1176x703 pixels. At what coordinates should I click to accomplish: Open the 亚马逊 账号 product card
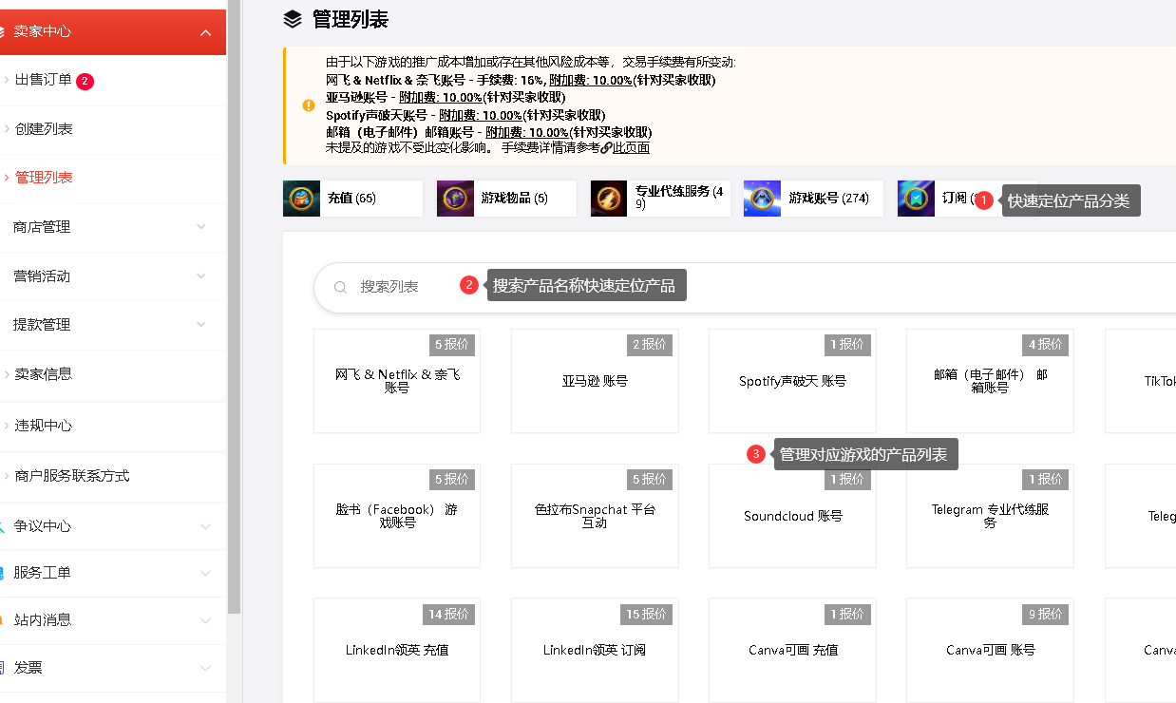(595, 381)
